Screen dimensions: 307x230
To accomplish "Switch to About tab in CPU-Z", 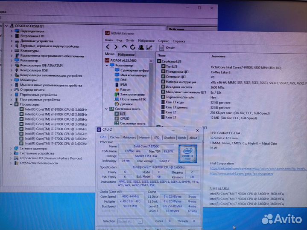I will point(193,138).
